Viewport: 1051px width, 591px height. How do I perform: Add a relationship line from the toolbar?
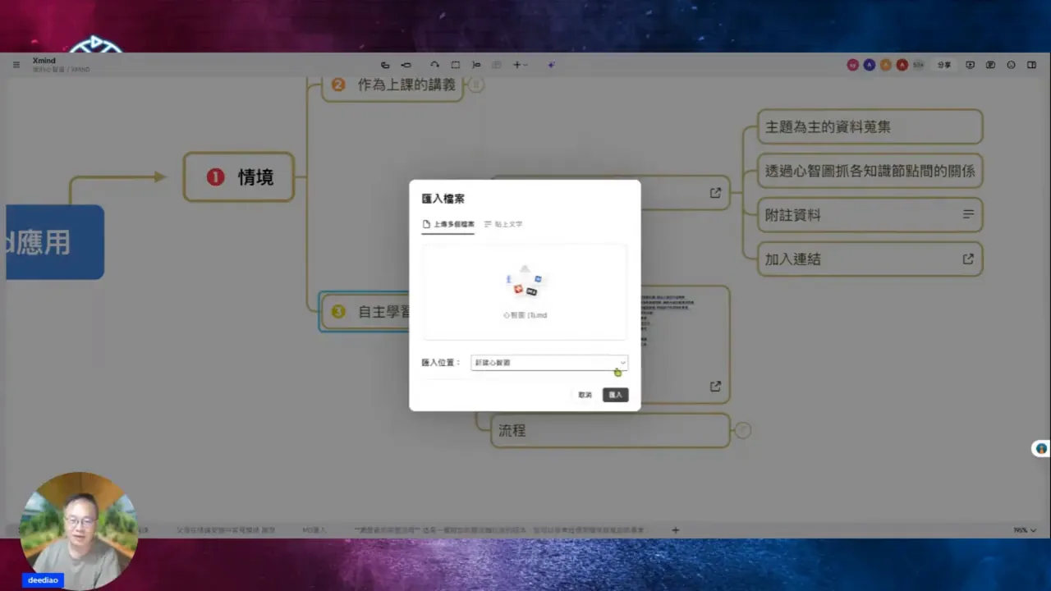[435, 65]
